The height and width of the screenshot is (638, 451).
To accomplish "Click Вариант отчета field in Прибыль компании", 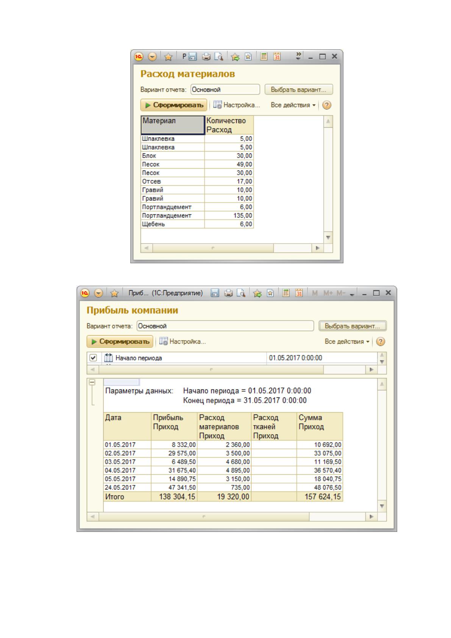I will click(x=225, y=326).
